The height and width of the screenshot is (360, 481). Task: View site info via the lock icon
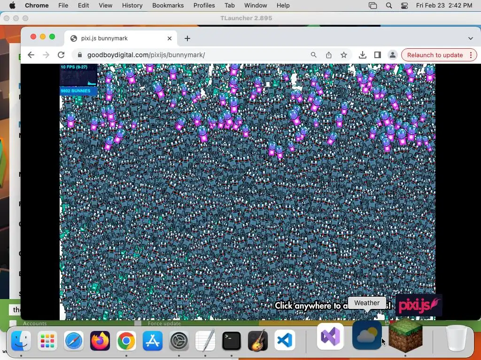coord(80,55)
